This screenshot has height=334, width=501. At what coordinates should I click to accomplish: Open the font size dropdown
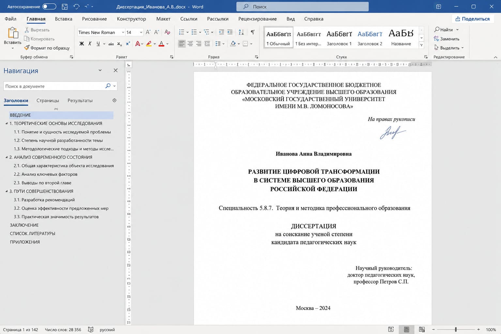click(x=141, y=32)
